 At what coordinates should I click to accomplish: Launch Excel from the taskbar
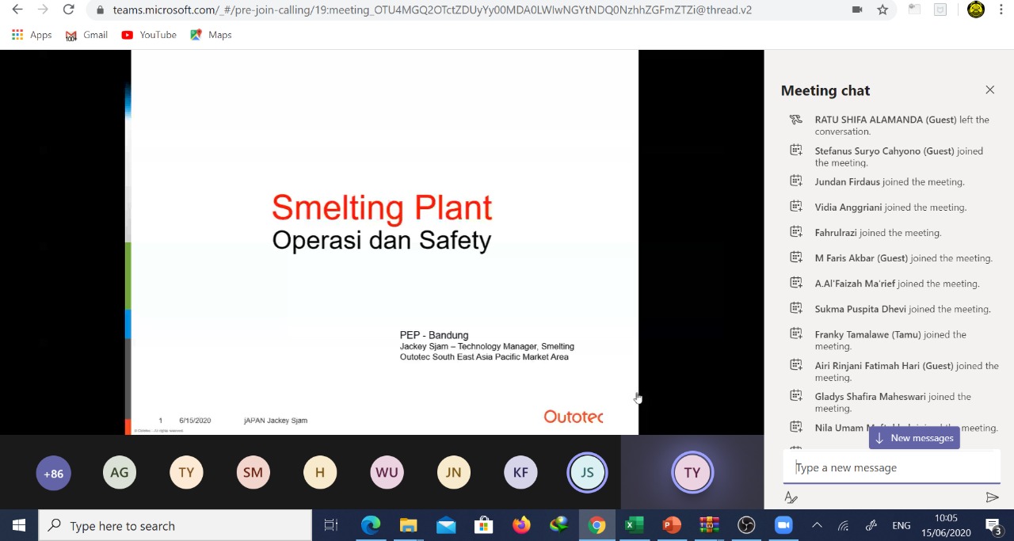tap(634, 525)
